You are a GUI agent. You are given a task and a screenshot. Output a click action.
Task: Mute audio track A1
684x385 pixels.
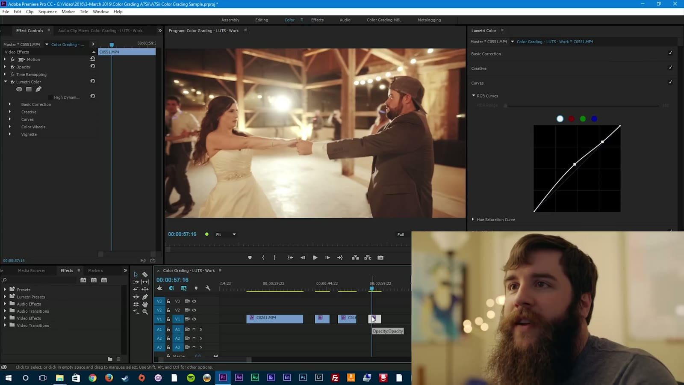coord(194,329)
